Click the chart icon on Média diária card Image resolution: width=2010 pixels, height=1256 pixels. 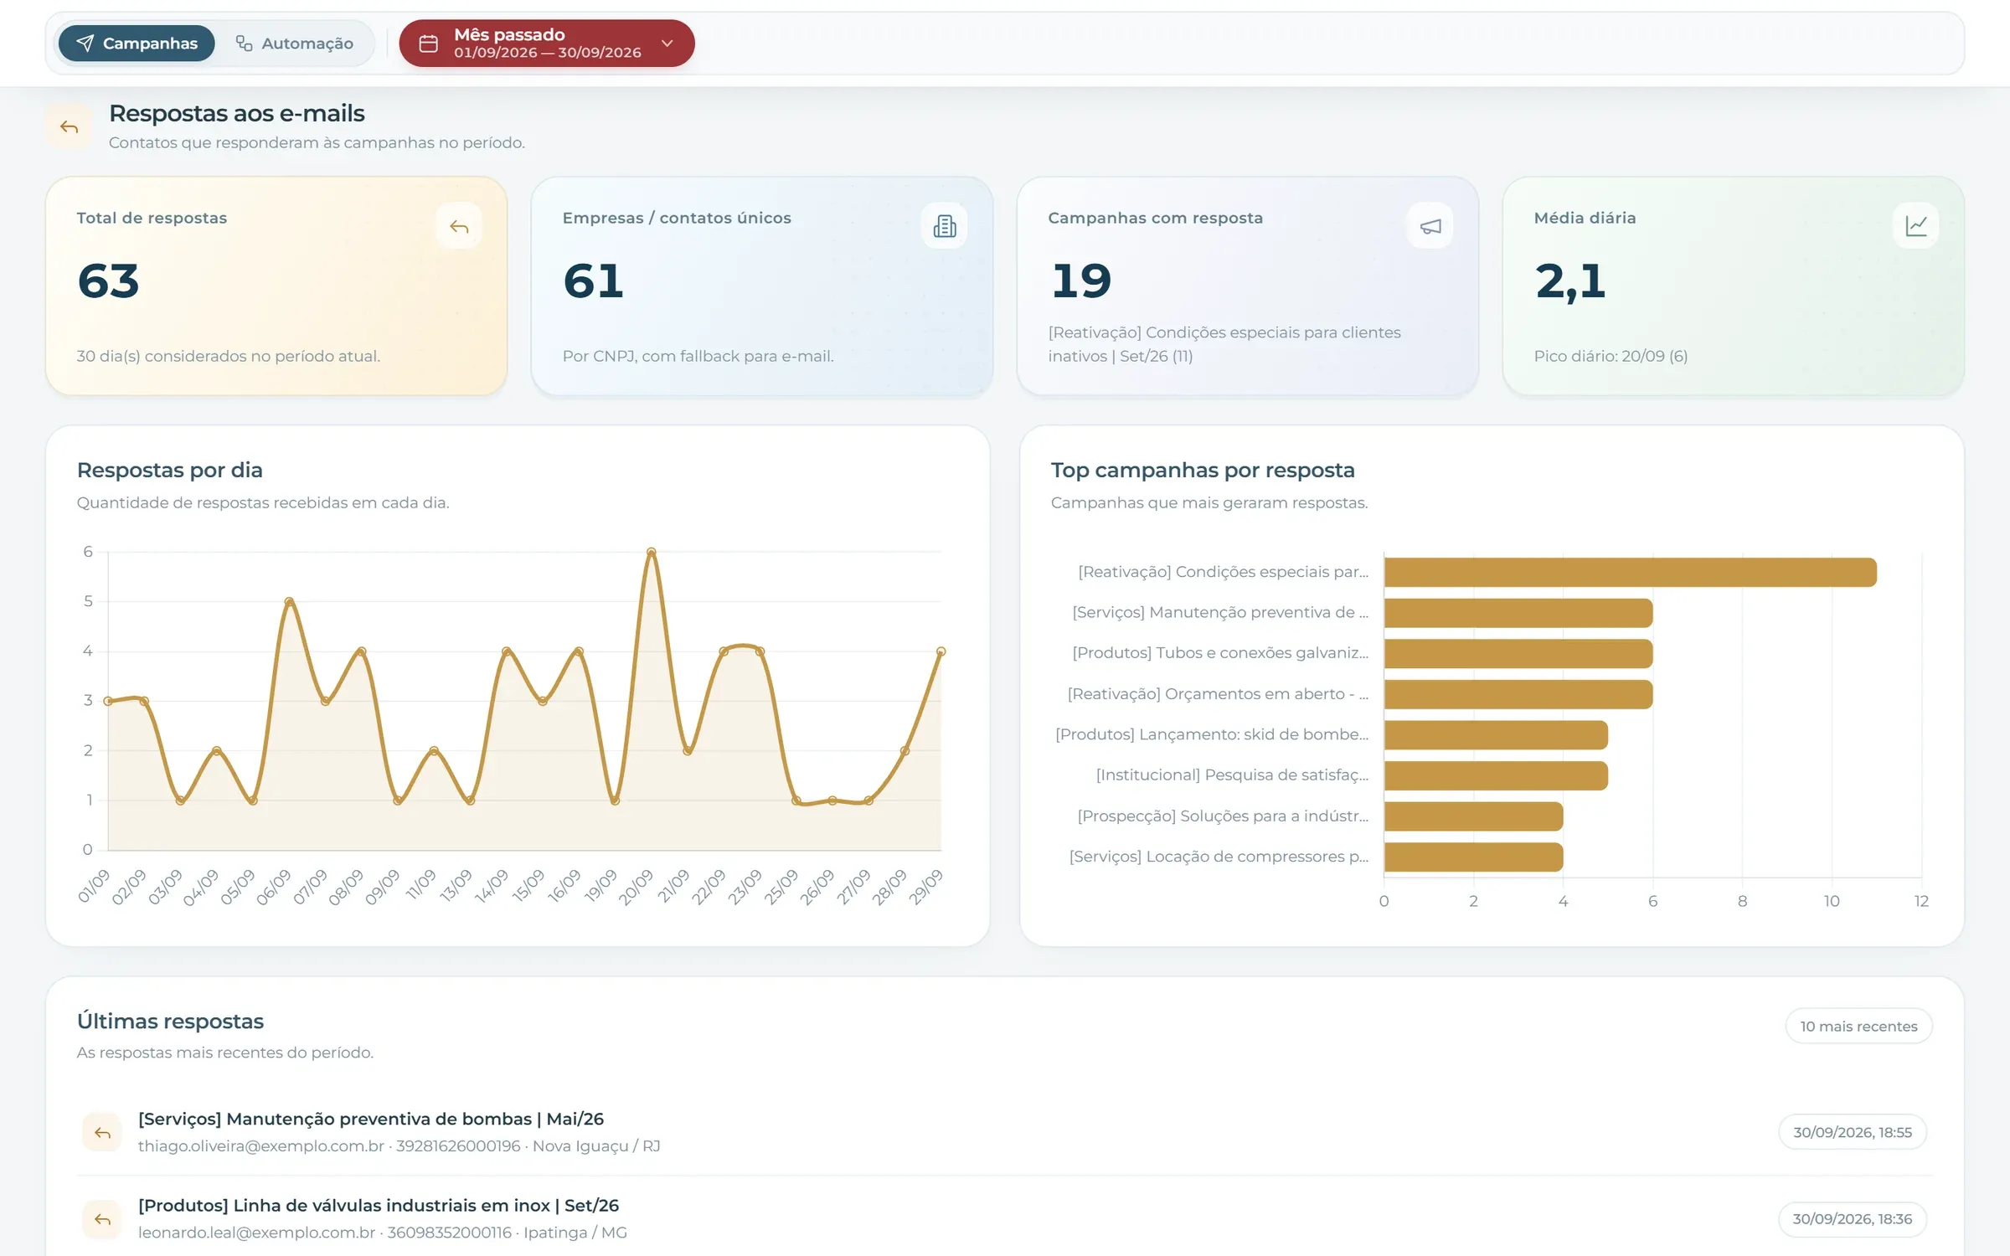tap(1916, 226)
